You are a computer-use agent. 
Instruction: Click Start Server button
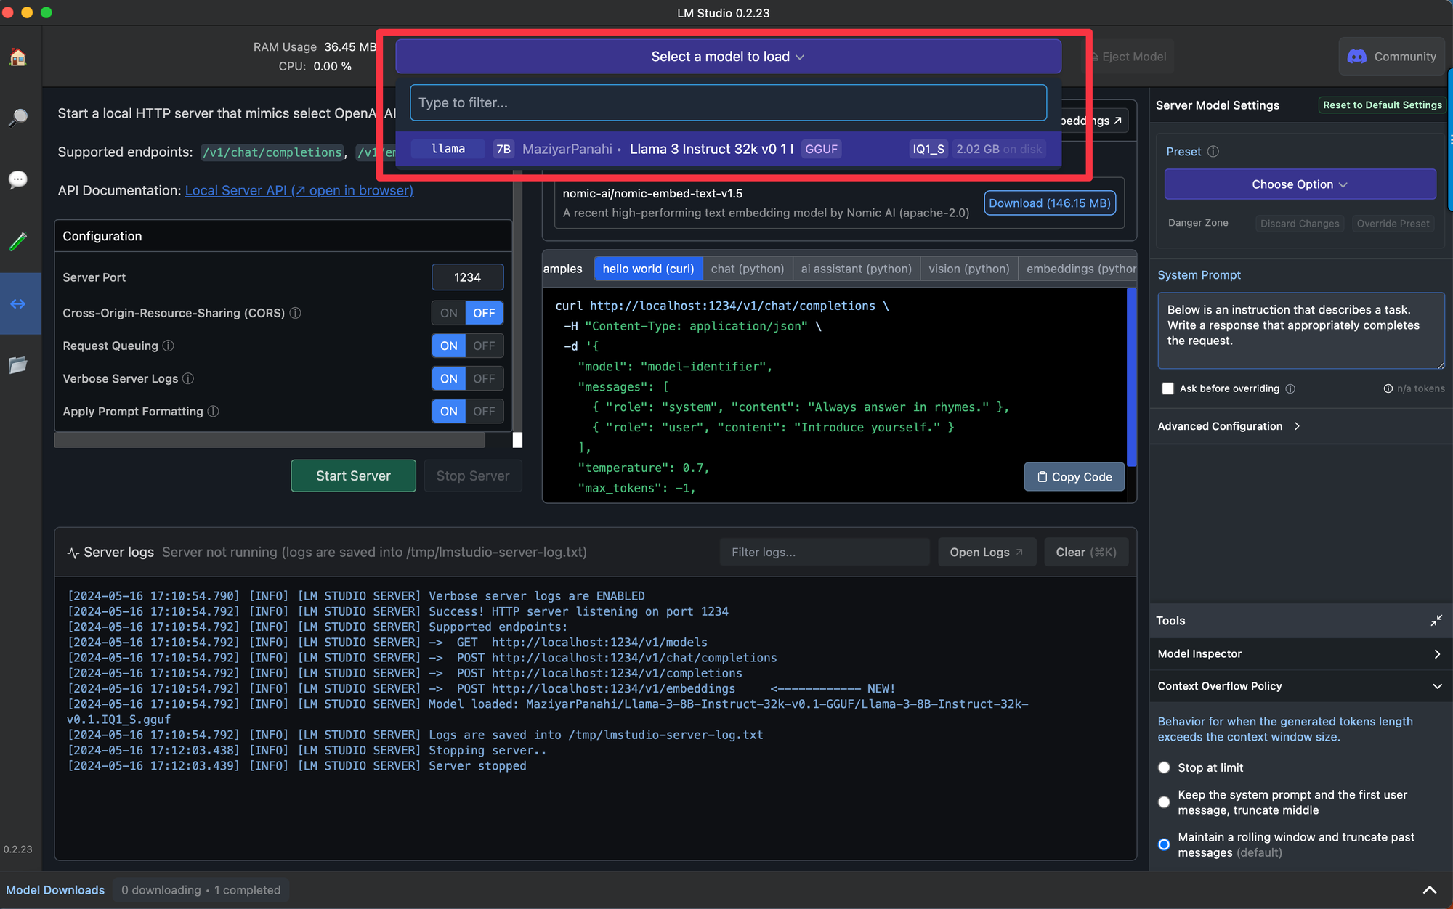pos(352,476)
